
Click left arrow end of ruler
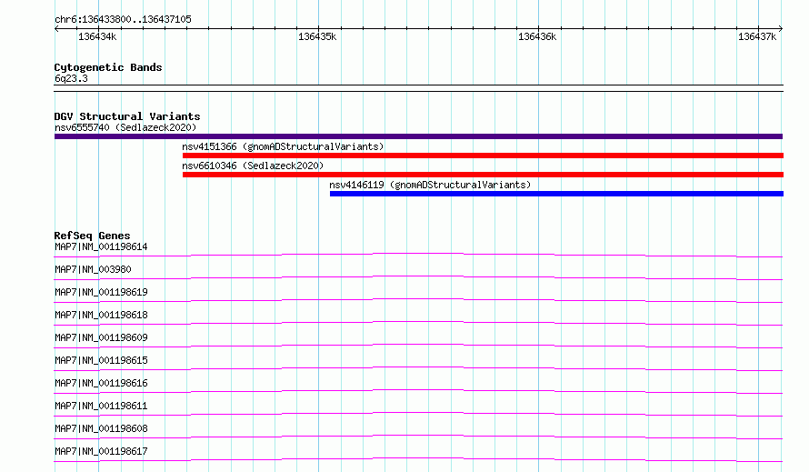click(x=56, y=28)
